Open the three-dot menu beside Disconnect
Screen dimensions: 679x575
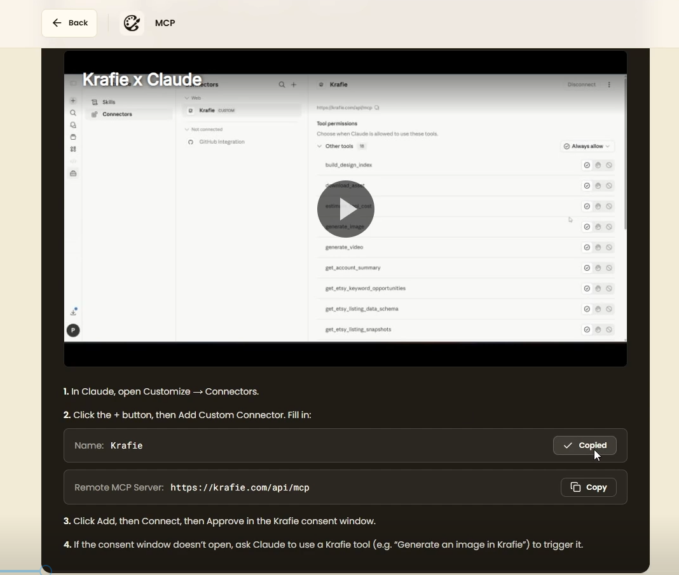(609, 85)
